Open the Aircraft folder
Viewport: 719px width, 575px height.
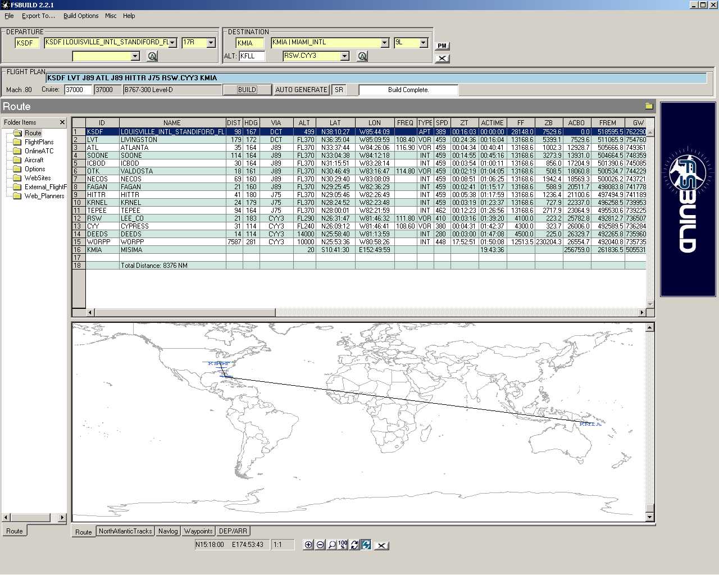[x=34, y=160]
